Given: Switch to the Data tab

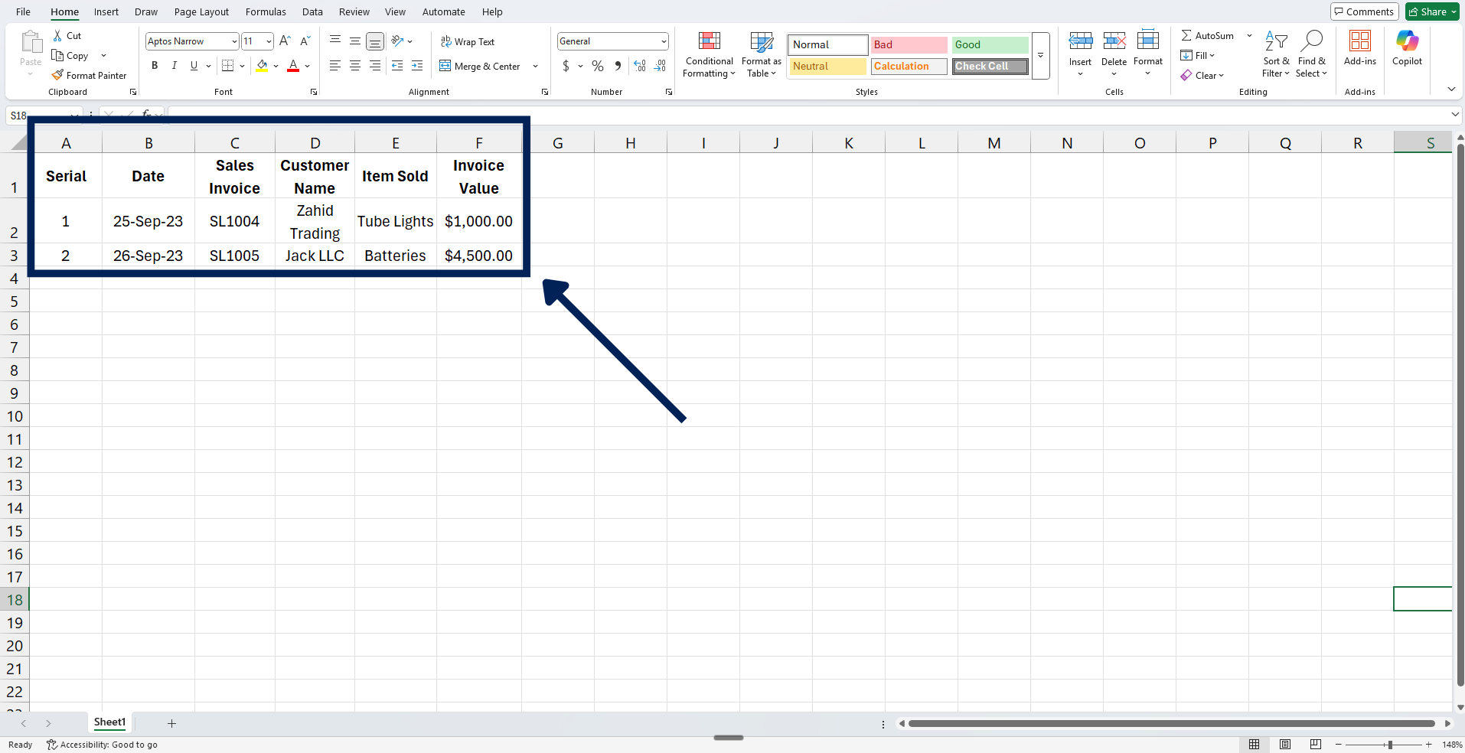Looking at the screenshot, I should pyautogui.click(x=312, y=11).
